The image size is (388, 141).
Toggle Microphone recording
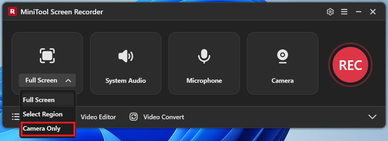pyautogui.click(x=204, y=63)
